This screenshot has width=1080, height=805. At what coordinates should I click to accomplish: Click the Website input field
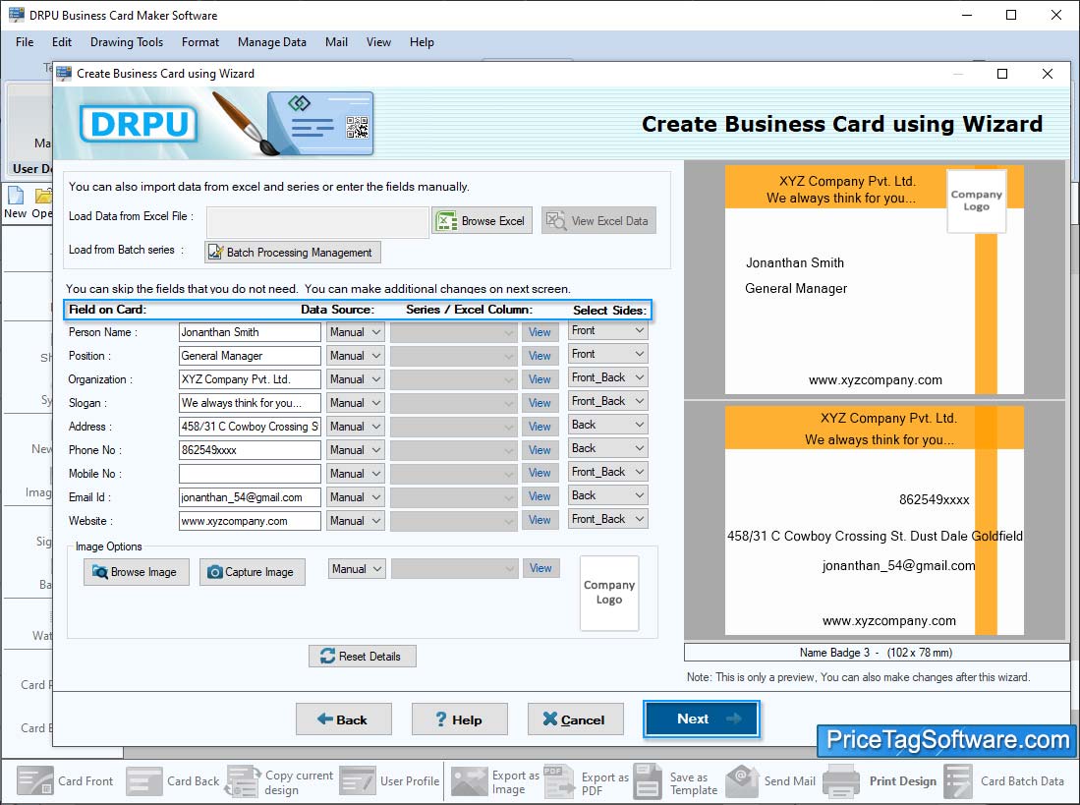coord(250,521)
